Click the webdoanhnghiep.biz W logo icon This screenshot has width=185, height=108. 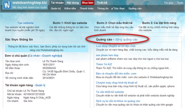tap(7, 5)
